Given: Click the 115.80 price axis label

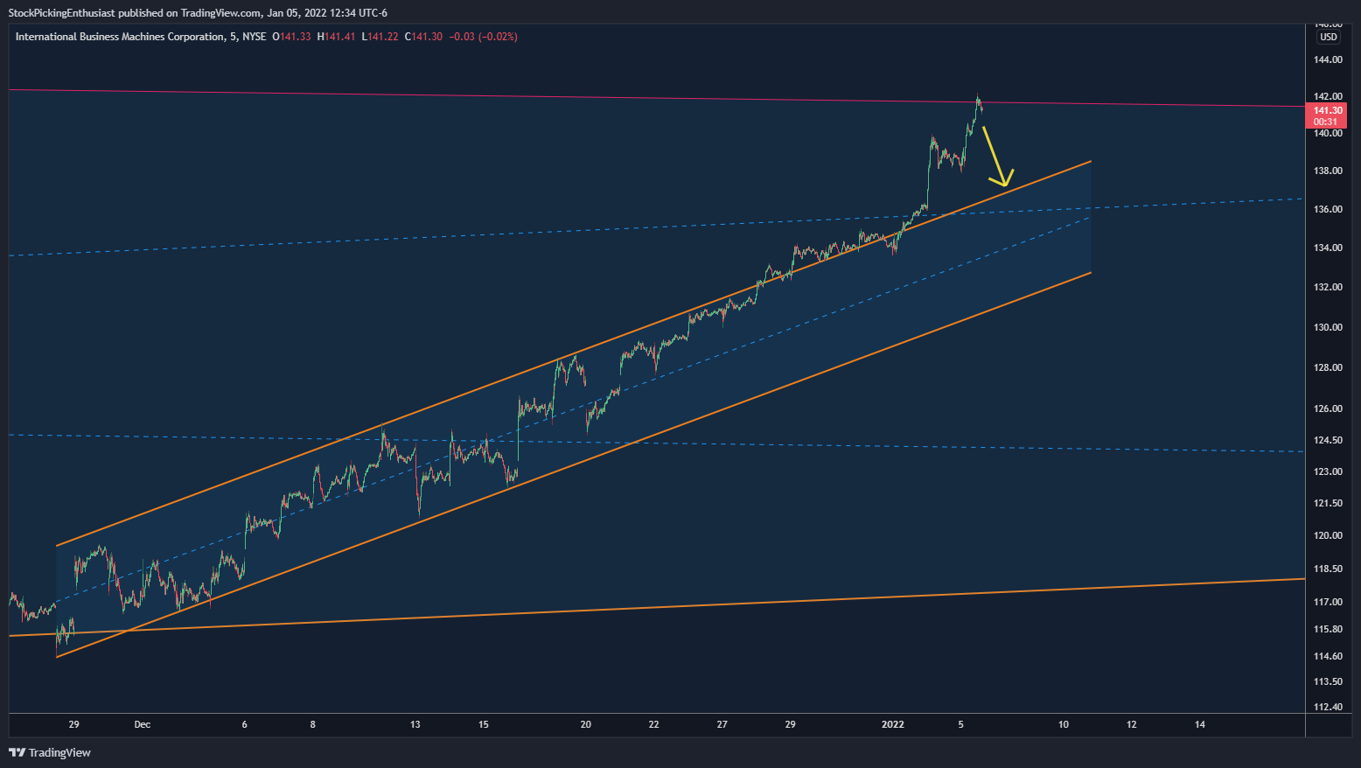Looking at the screenshot, I should pyautogui.click(x=1327, y=629).
